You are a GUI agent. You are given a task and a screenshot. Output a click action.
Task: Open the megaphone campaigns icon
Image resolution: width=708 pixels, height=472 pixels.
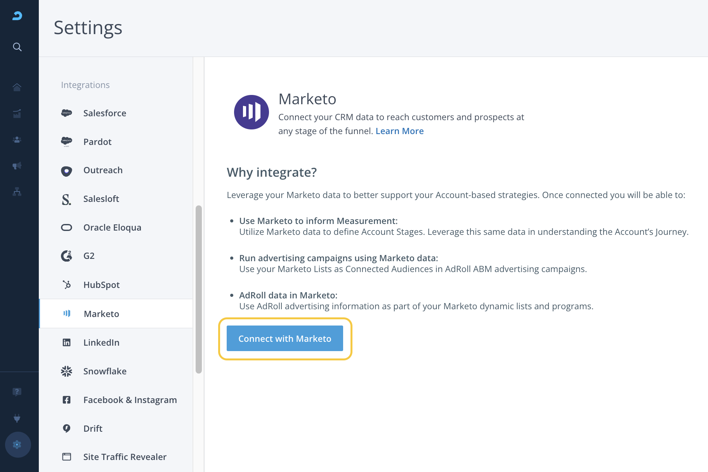tap(17, 165)
